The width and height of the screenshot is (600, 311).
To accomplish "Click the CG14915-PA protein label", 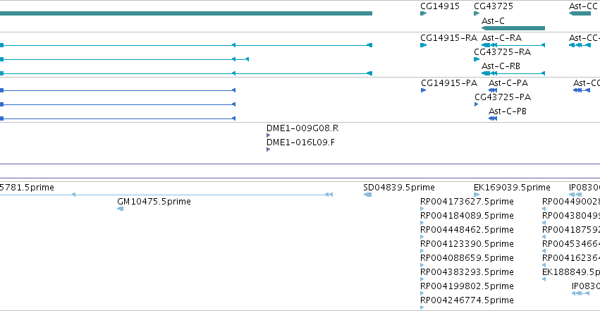I will pos(449,83).
